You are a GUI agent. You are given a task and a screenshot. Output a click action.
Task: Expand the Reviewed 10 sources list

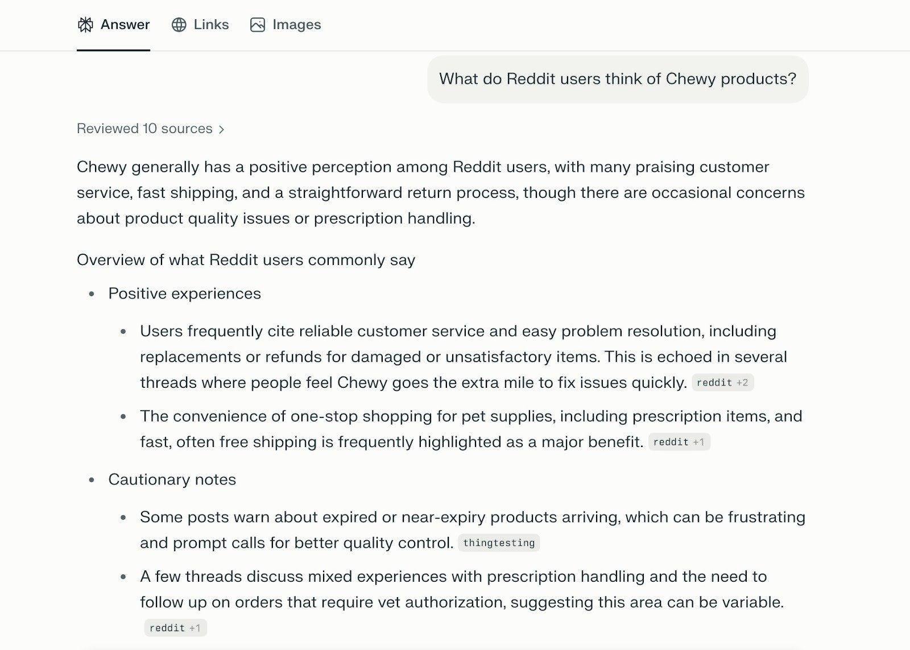150,129
